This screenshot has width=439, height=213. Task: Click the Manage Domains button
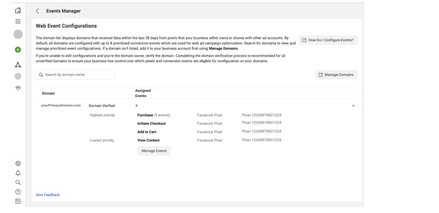pyautogui.click(x=336, y=75)
